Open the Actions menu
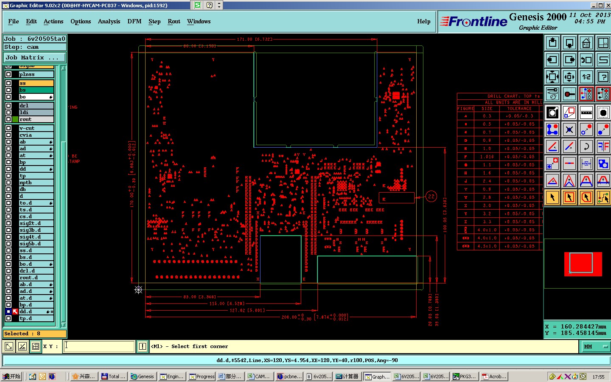Screen dimensions: 611x382 pyautogui.click(x=53, y=21)
